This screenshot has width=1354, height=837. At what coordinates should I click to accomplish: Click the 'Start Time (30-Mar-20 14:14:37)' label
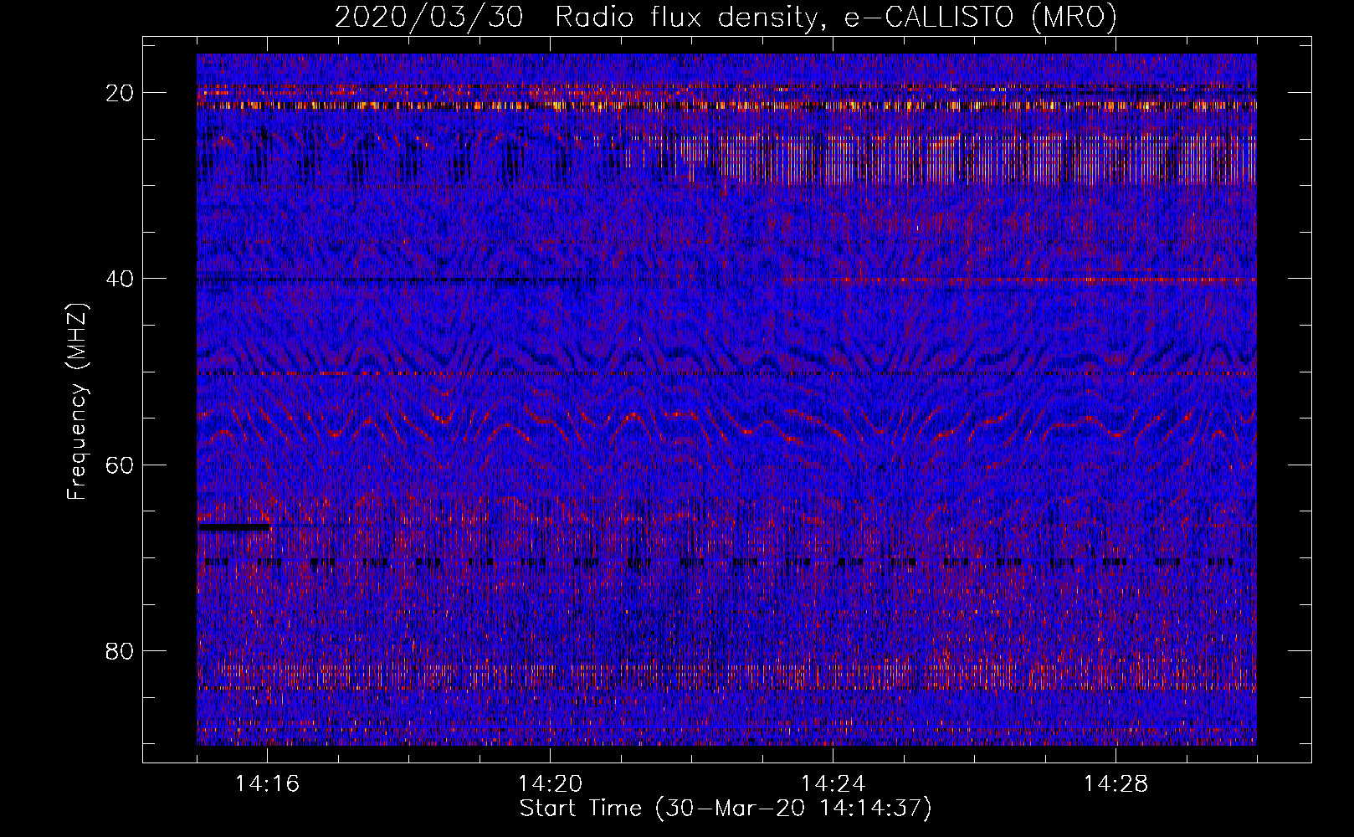pyautogui.click(x=726, y=809)
